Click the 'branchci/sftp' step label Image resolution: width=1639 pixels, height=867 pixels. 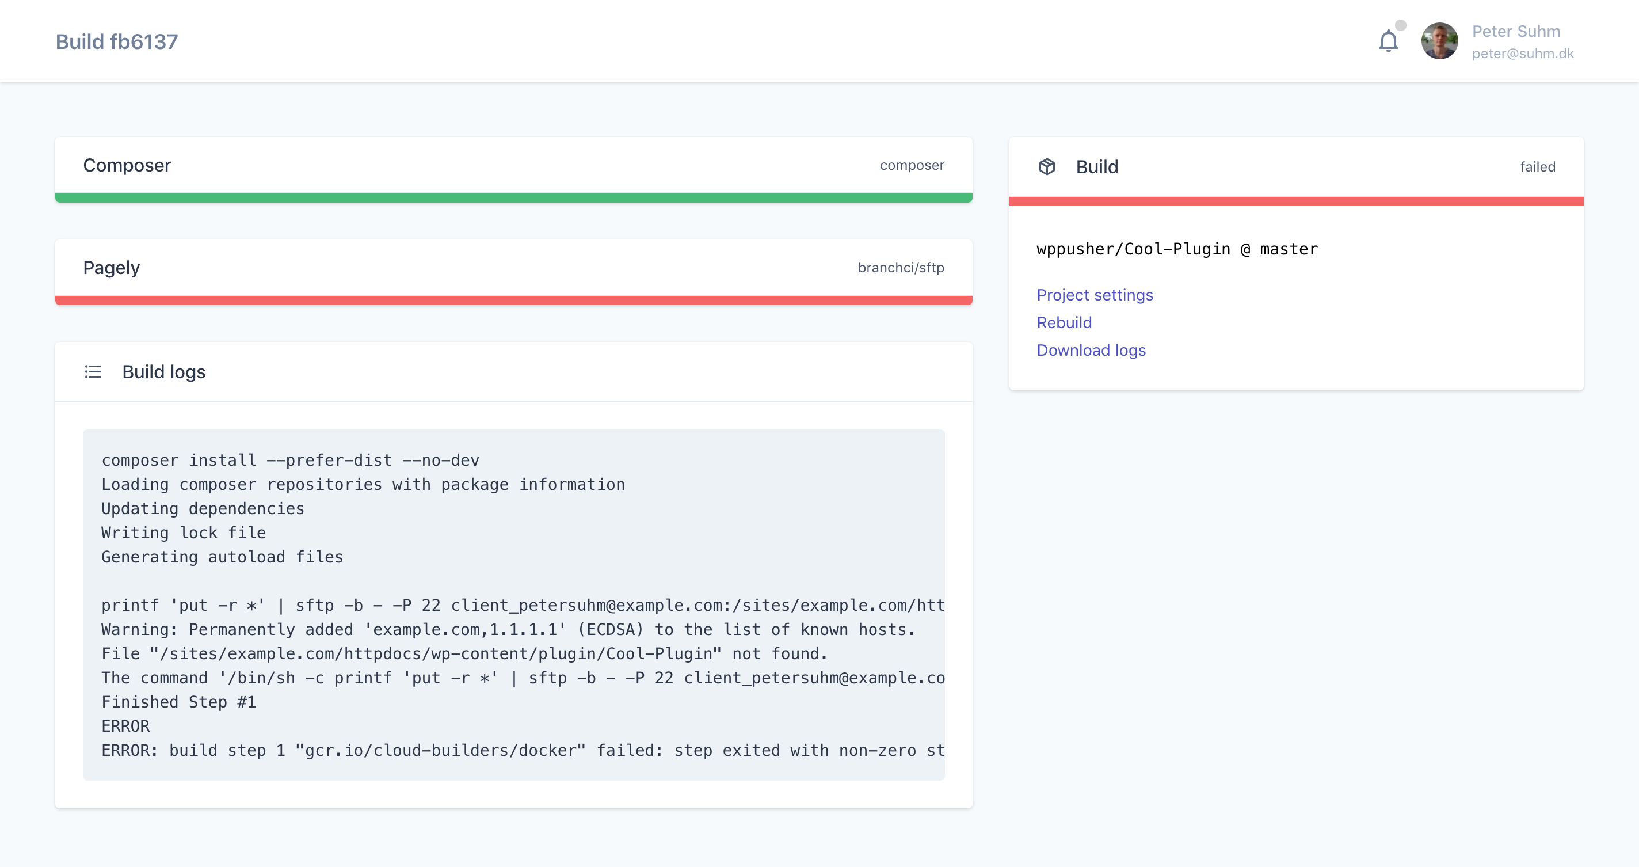(x=901, y=268)
